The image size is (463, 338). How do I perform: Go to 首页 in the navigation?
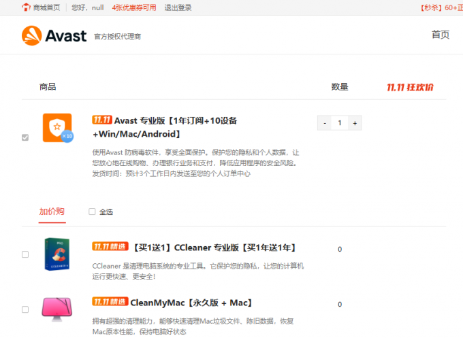(441, 35)
